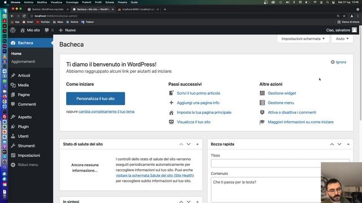This screenshot has height=203, width=362.
Task: Open Ciao, salvatore user menu
Action: (341, 30)
